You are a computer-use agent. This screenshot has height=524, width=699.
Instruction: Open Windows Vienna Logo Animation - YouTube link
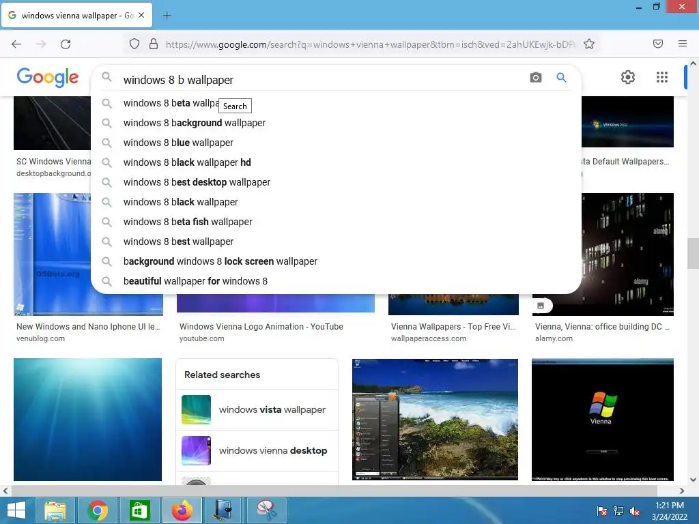tap(261, 327)
